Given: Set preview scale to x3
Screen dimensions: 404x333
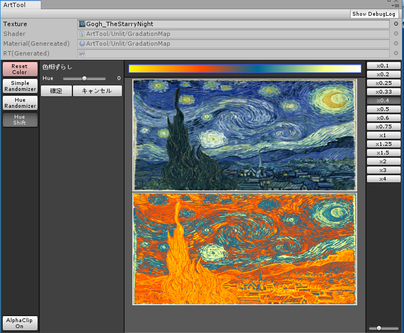Looking at the screenshot, I should [x=383, y=170].
